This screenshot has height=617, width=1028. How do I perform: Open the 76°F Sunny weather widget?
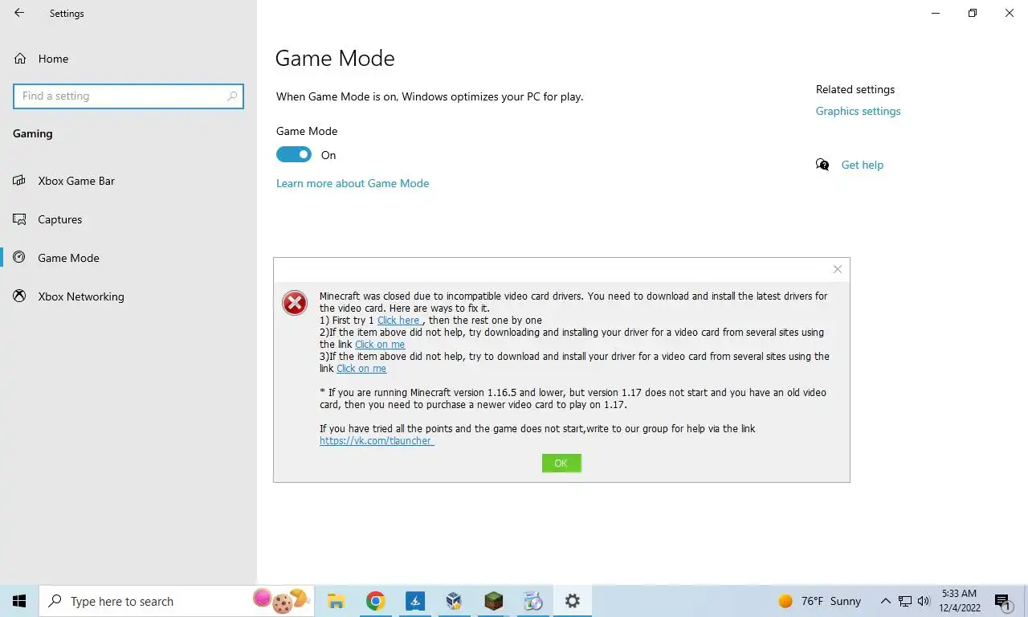click(x=820, y=601)
